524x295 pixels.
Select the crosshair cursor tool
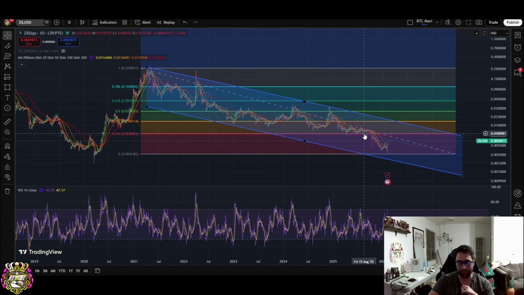coord(7,36)
